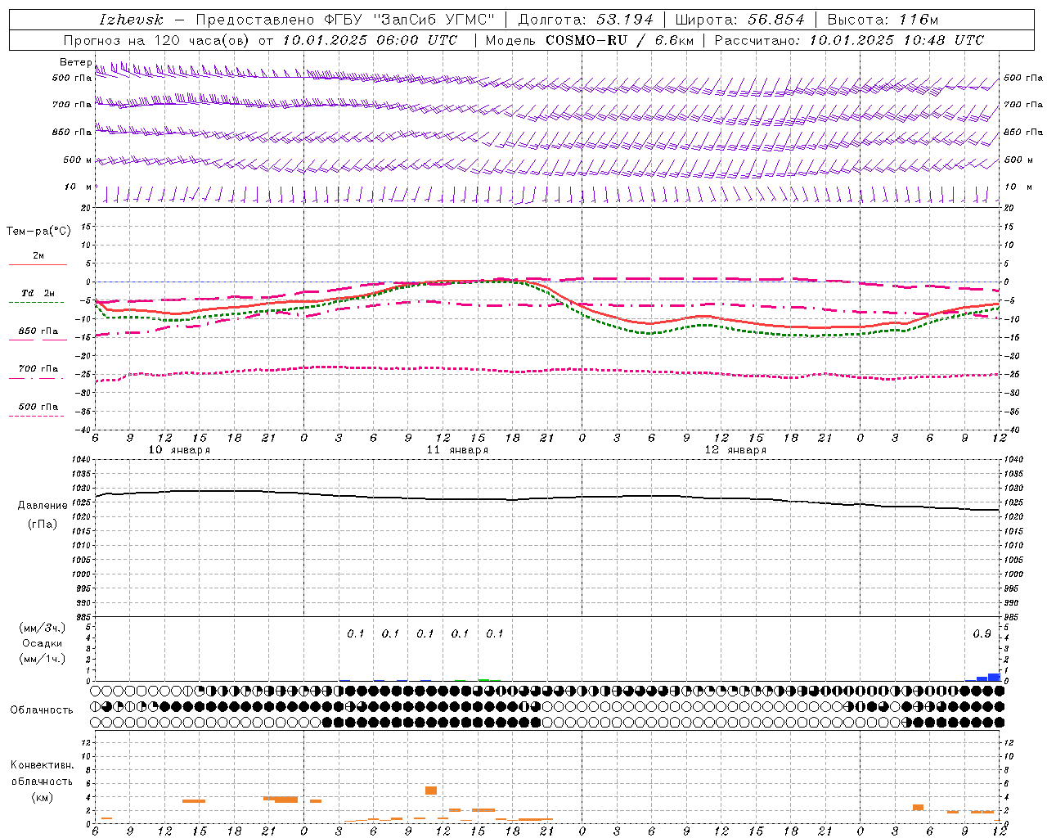Click the 0.9 precipitation value
This screenshot has height=838, width=1047.
pos(982,634)
